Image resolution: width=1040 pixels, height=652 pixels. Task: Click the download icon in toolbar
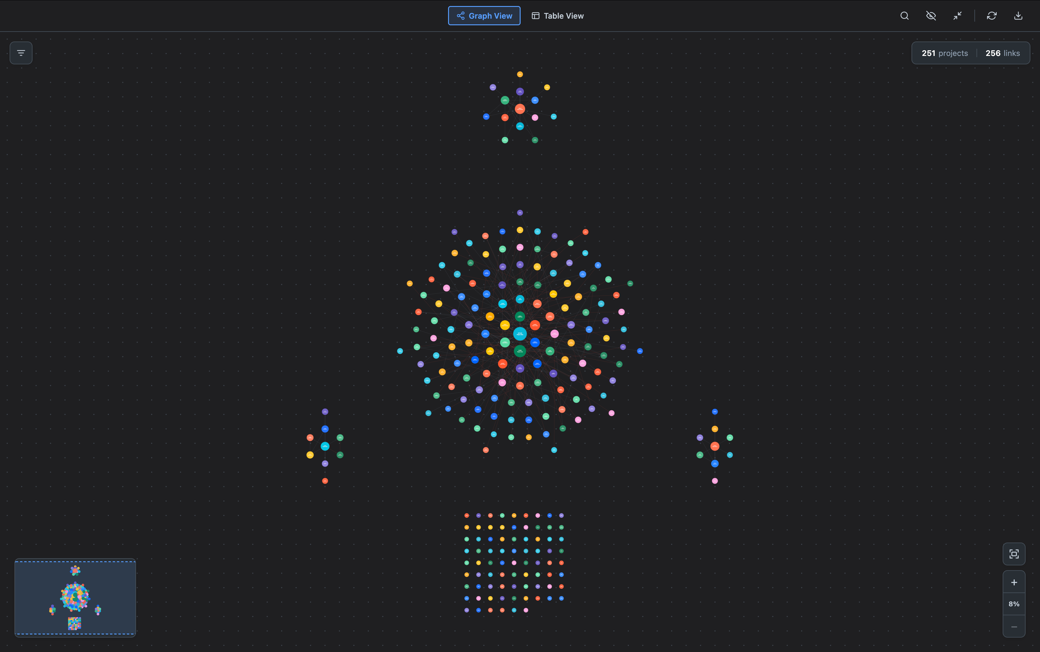coord(1018,16)
